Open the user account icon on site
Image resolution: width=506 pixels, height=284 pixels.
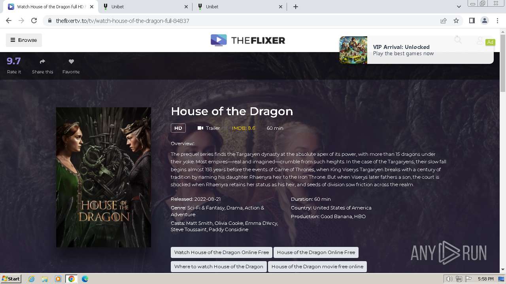coord(480,40)
